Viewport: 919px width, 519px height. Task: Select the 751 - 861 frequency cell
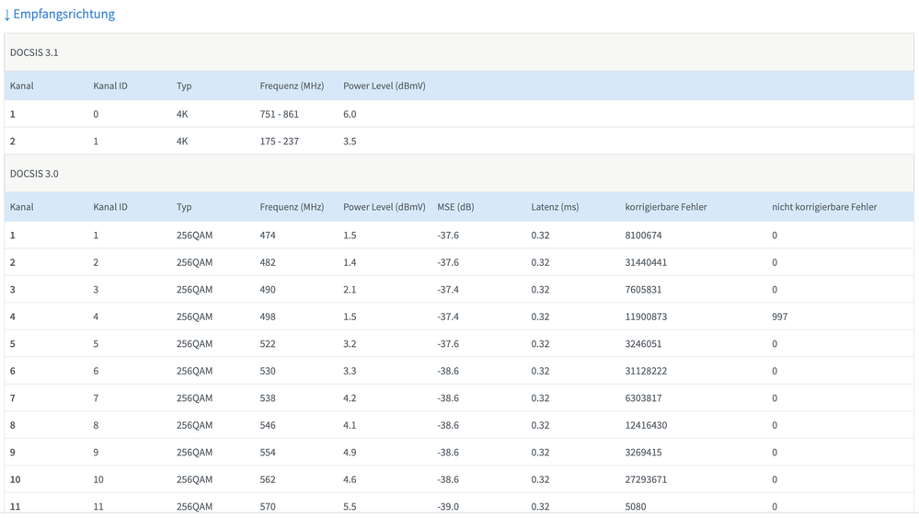(279, 114)
